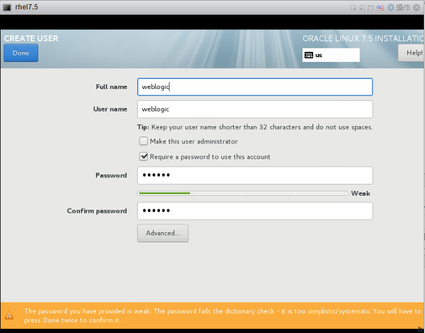
Task: Click into the Confirm password field
Action: click(x=255, y=211)
